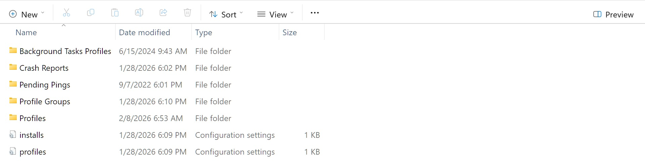
Task: Click the Type column header
Action: pyautogui.click(x=204, y=33)
